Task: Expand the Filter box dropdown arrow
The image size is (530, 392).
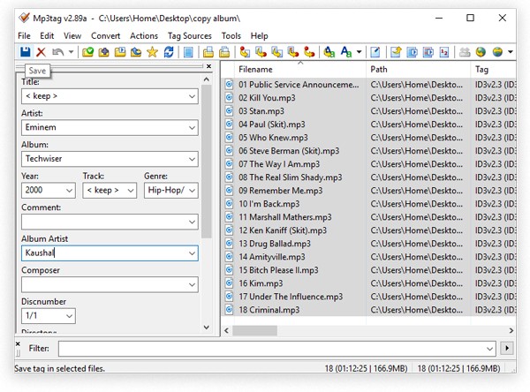Action: tap(489, 349)
